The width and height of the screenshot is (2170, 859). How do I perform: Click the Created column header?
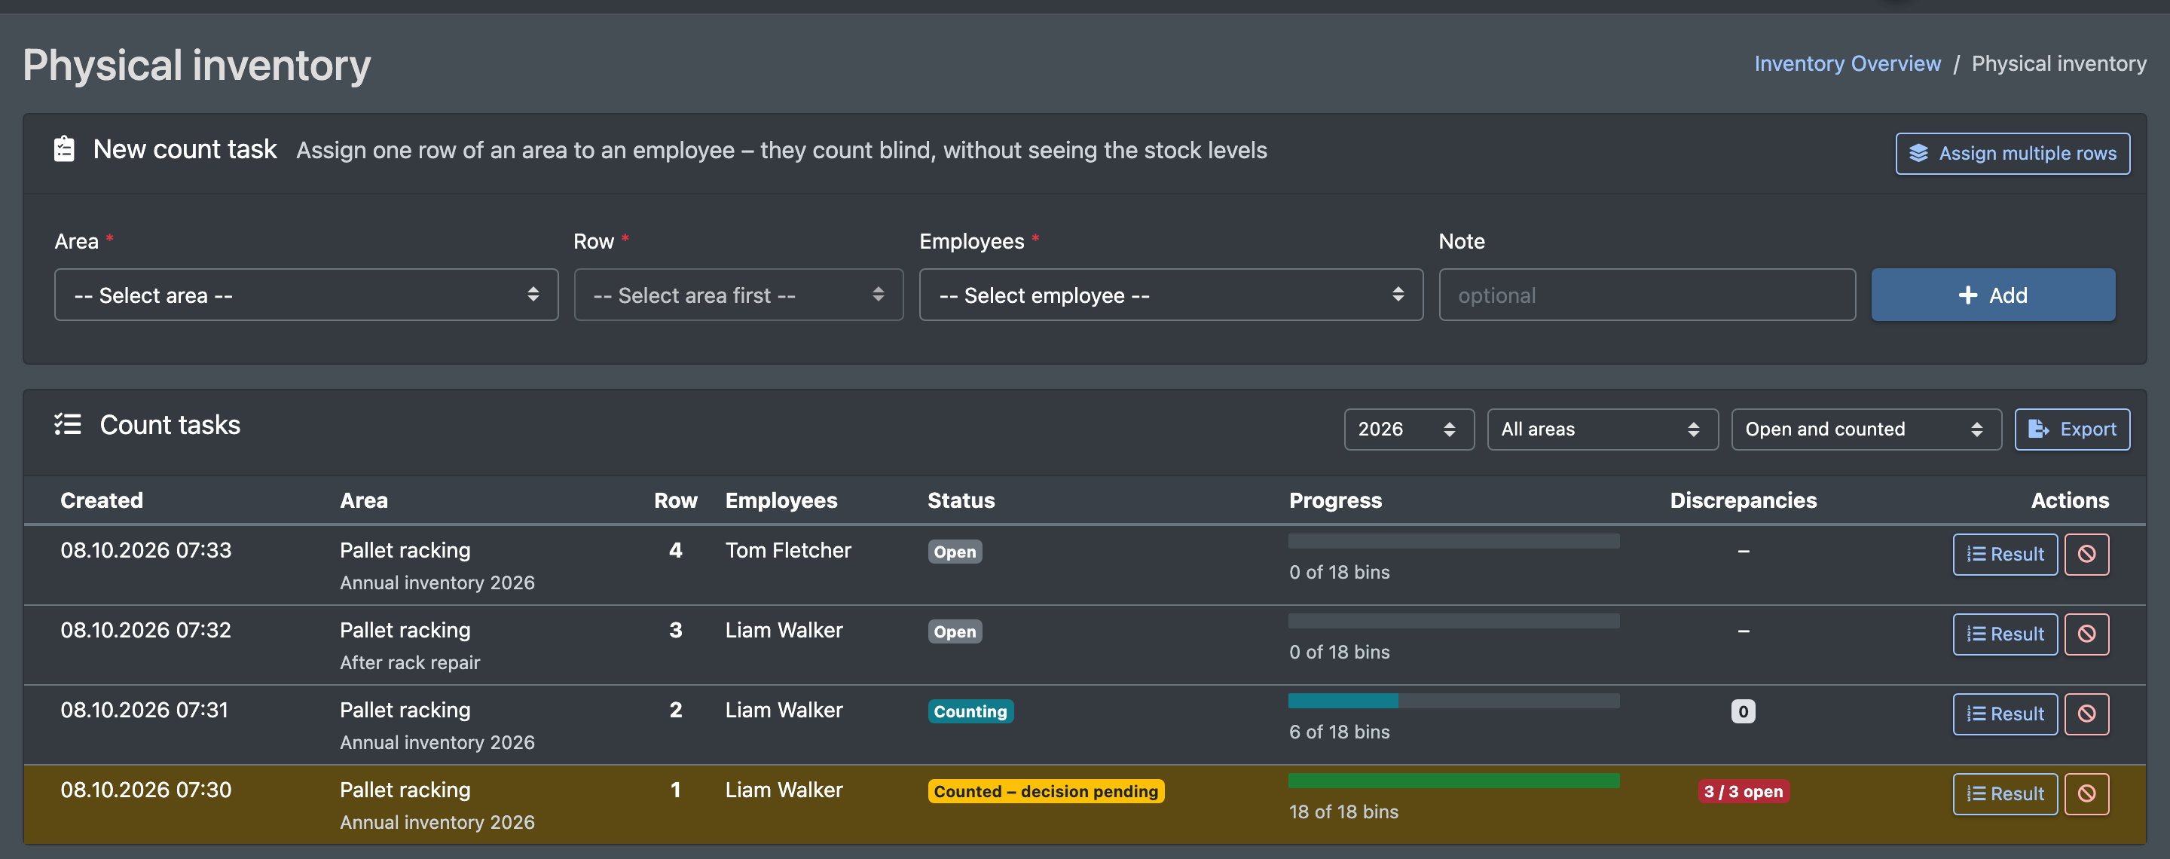tap(101, 500)
